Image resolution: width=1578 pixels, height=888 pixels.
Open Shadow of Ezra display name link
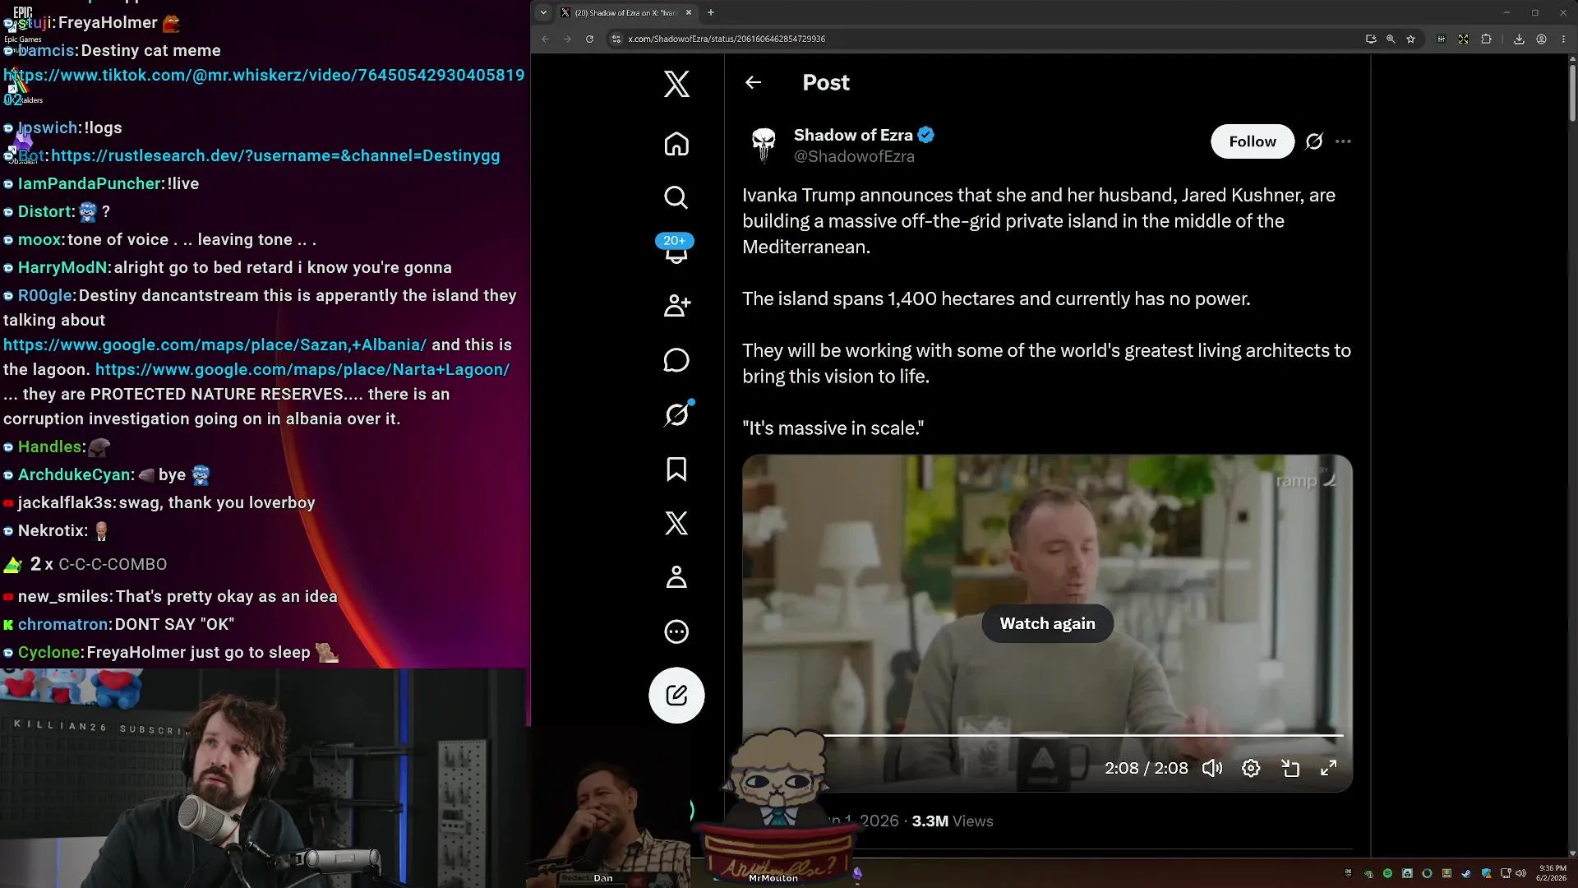pyautogui.click(x=853, y=135)
